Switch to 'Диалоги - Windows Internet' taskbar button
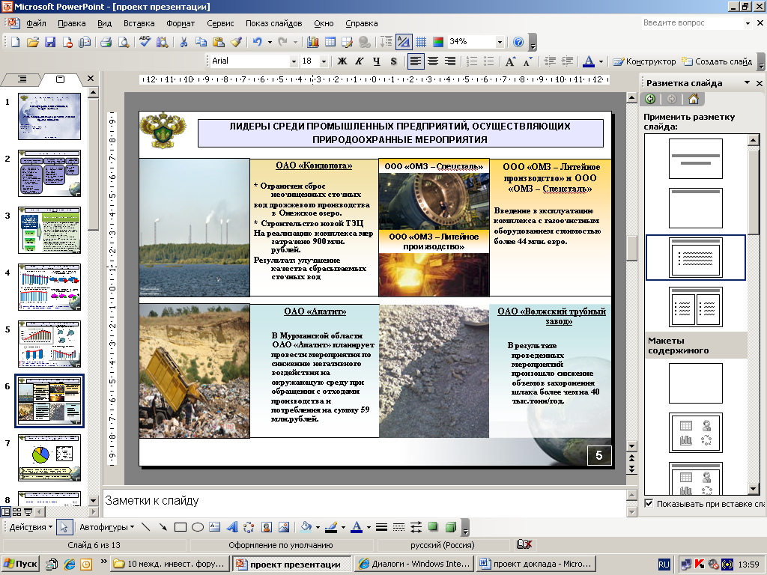This screenshot has height=575, width=767. [x=413, y=564]
